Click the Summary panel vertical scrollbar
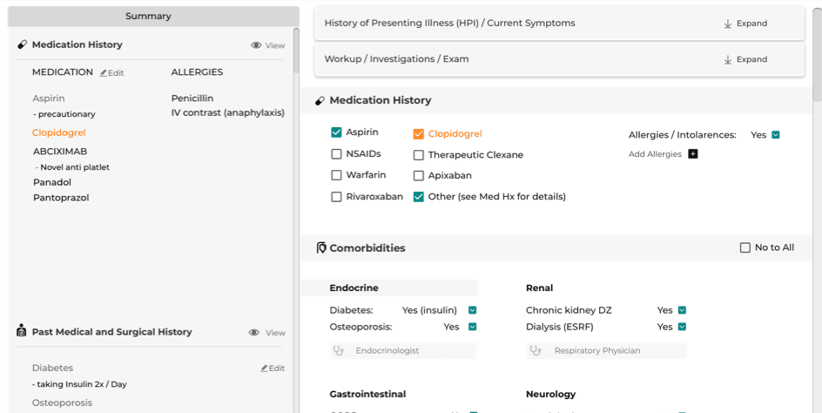 tap(296, 51)
